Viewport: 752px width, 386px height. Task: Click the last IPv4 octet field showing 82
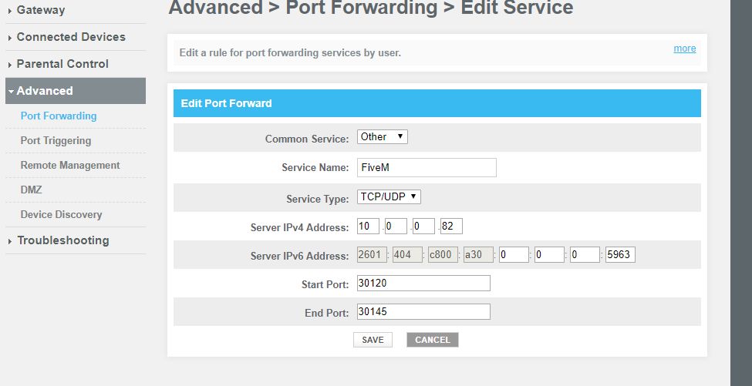451,226
